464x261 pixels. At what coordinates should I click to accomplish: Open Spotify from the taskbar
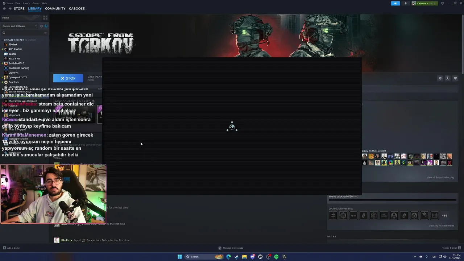276,257
